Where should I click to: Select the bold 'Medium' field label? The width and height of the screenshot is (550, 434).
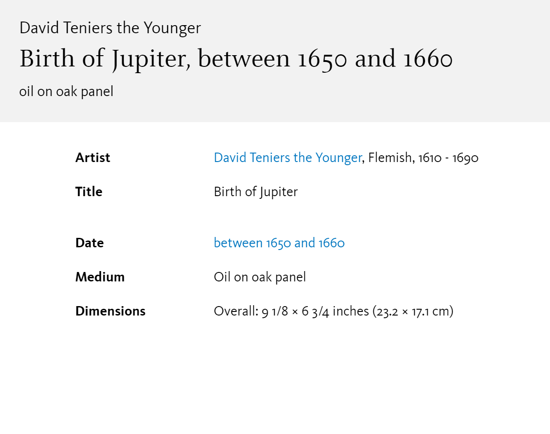click(100, 277)
